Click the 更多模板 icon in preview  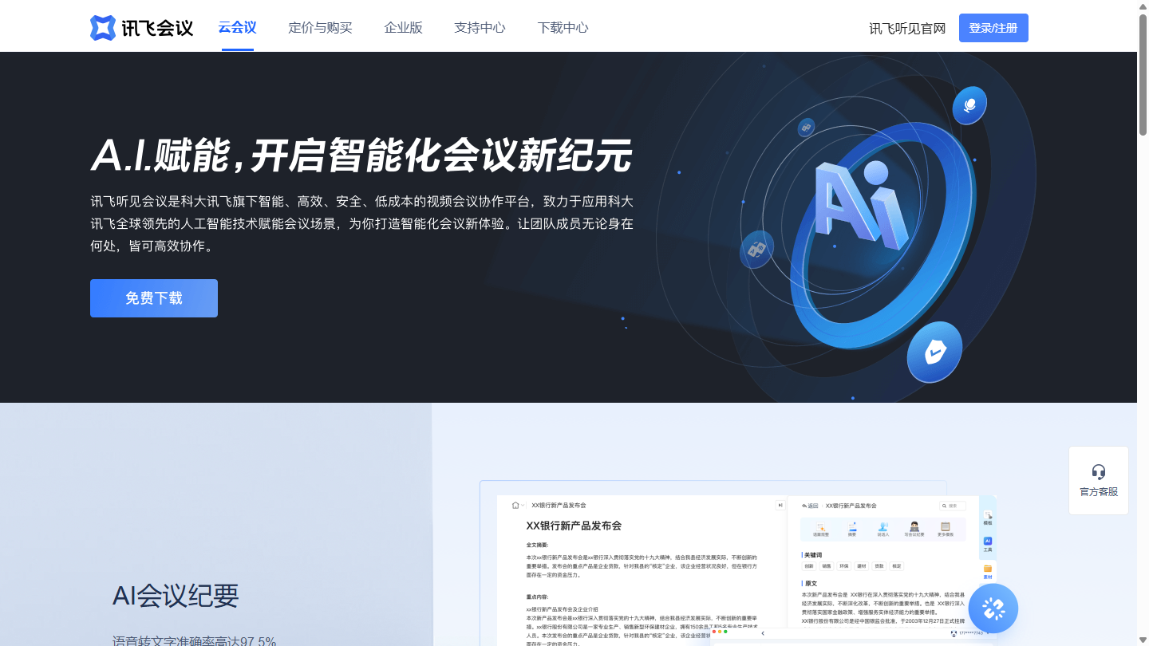click(946, 530)
